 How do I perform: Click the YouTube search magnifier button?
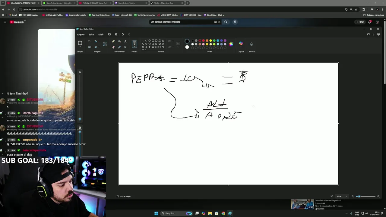(226, 22)
